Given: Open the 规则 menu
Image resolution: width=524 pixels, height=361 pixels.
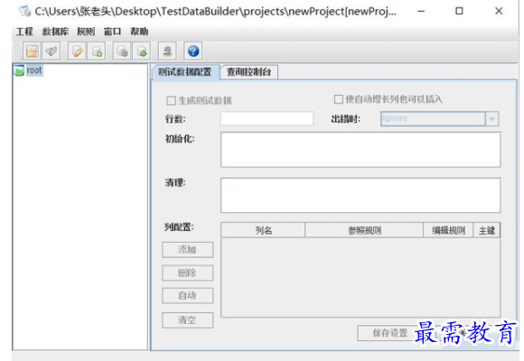Looking at the screenshot, I should click(x=86, y=32).
